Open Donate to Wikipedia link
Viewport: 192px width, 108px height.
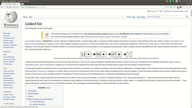(x=10, y=45)
